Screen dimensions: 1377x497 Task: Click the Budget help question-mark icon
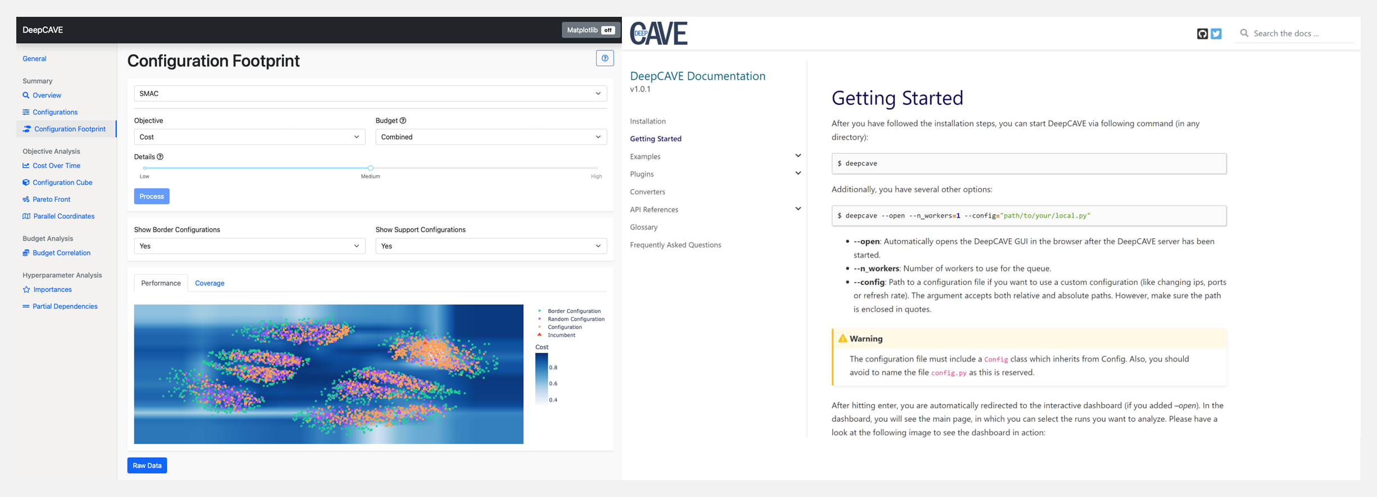coord(403,121)
